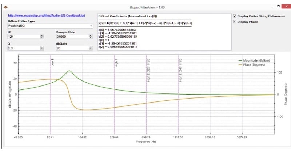The width and height of the screenshot is (291, 163).
Task: Click the y[n] difference equation text
Action: click(145, 23)
